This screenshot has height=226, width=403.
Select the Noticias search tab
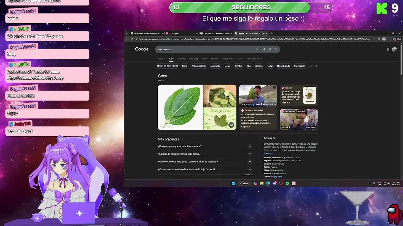pyautogui.click(x=214, y=59)
